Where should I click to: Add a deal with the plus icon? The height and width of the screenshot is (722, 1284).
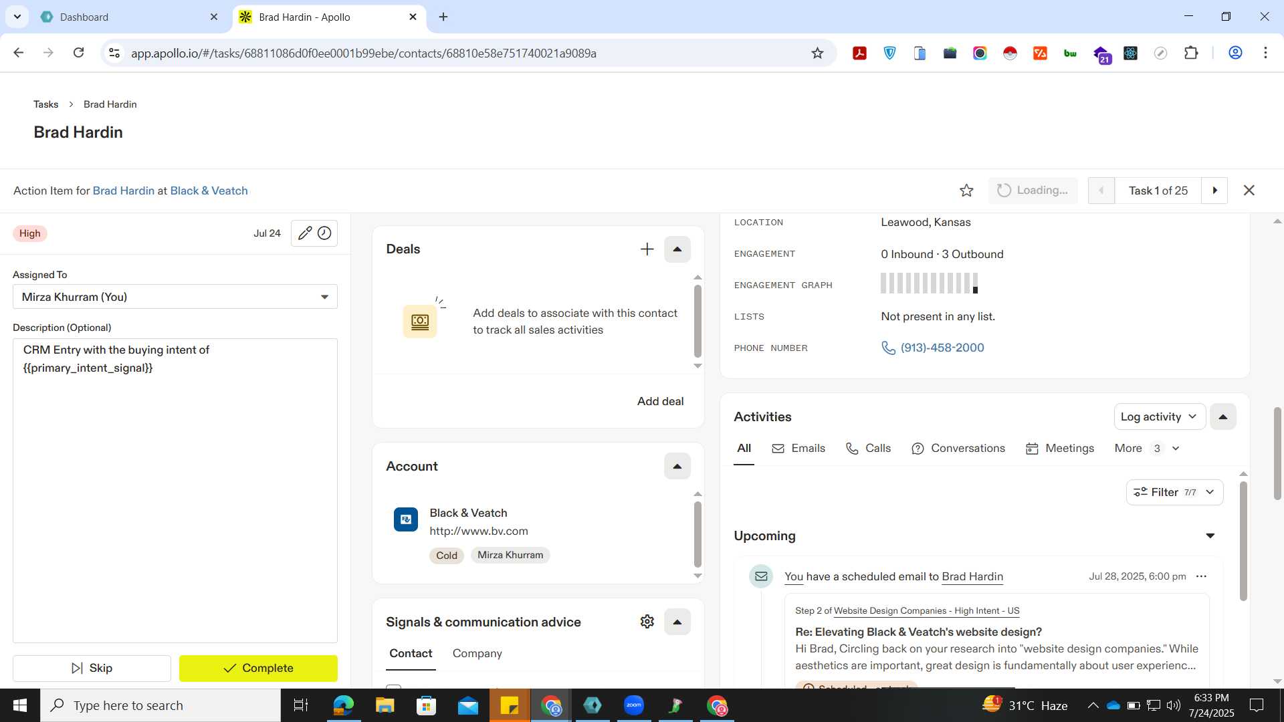click(647, 249)
